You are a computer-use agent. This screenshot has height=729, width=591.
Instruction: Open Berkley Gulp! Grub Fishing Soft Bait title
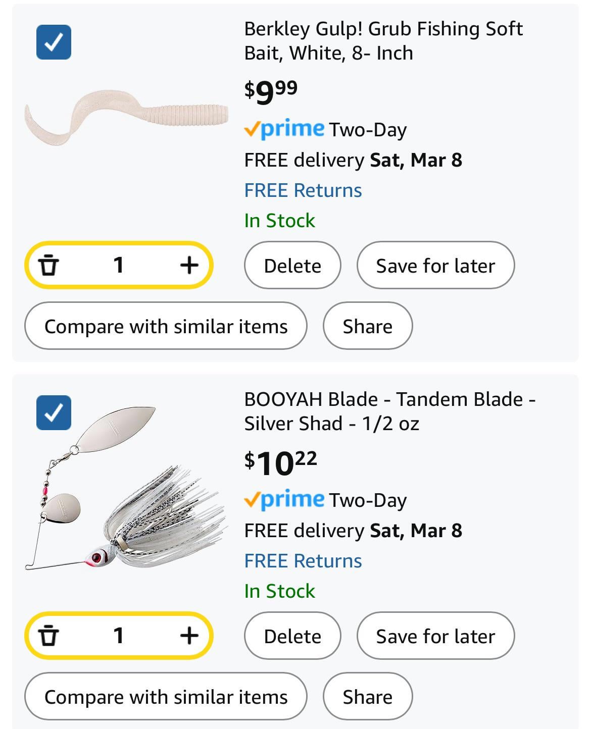coord(383,41)
